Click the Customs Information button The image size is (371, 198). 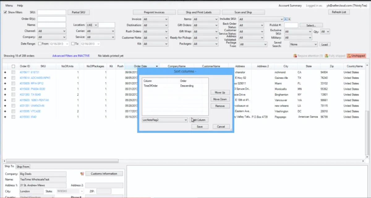(104, 174)
